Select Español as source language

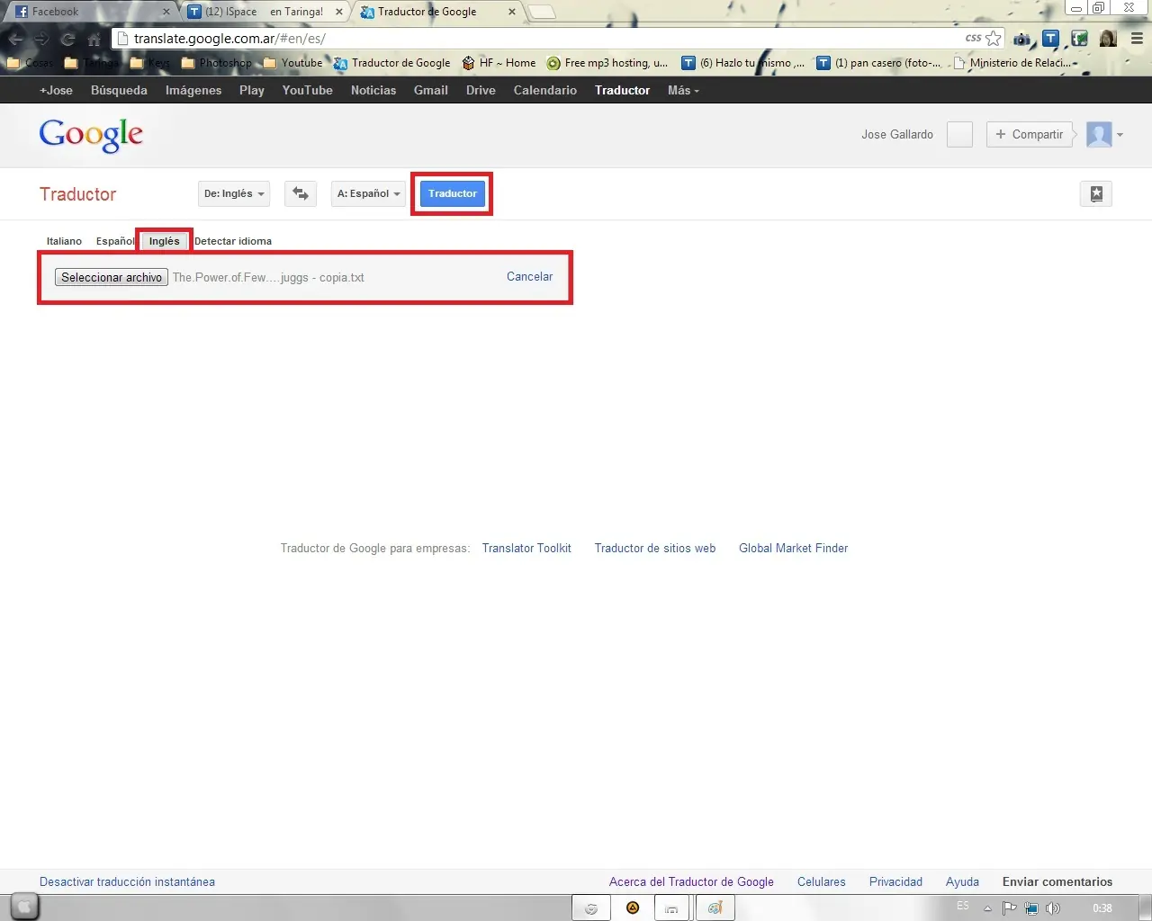pos(115,241)
